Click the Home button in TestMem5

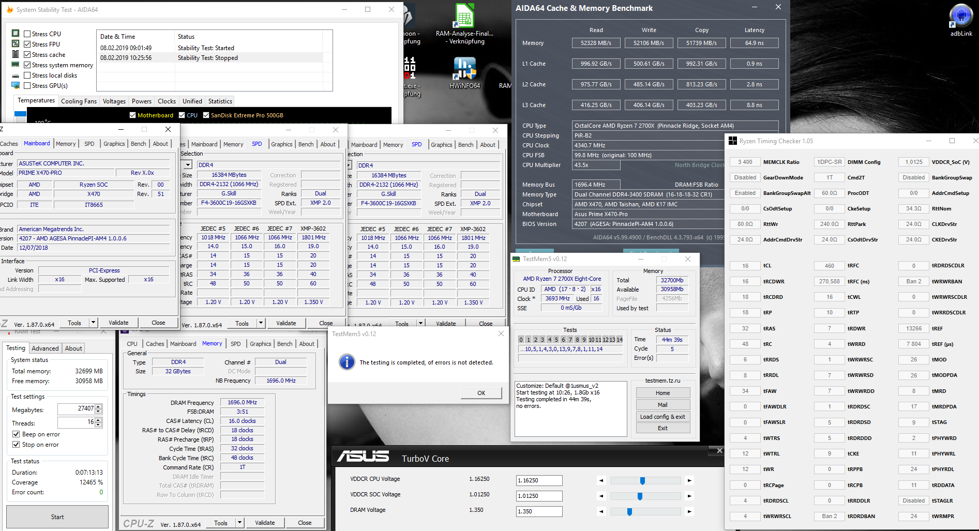pos(663,393)
